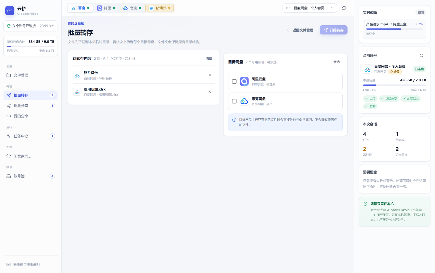Screen dimensions: 435x273
Task: Switch to the 阿里 account tab
Action: (x=106, y=8)
